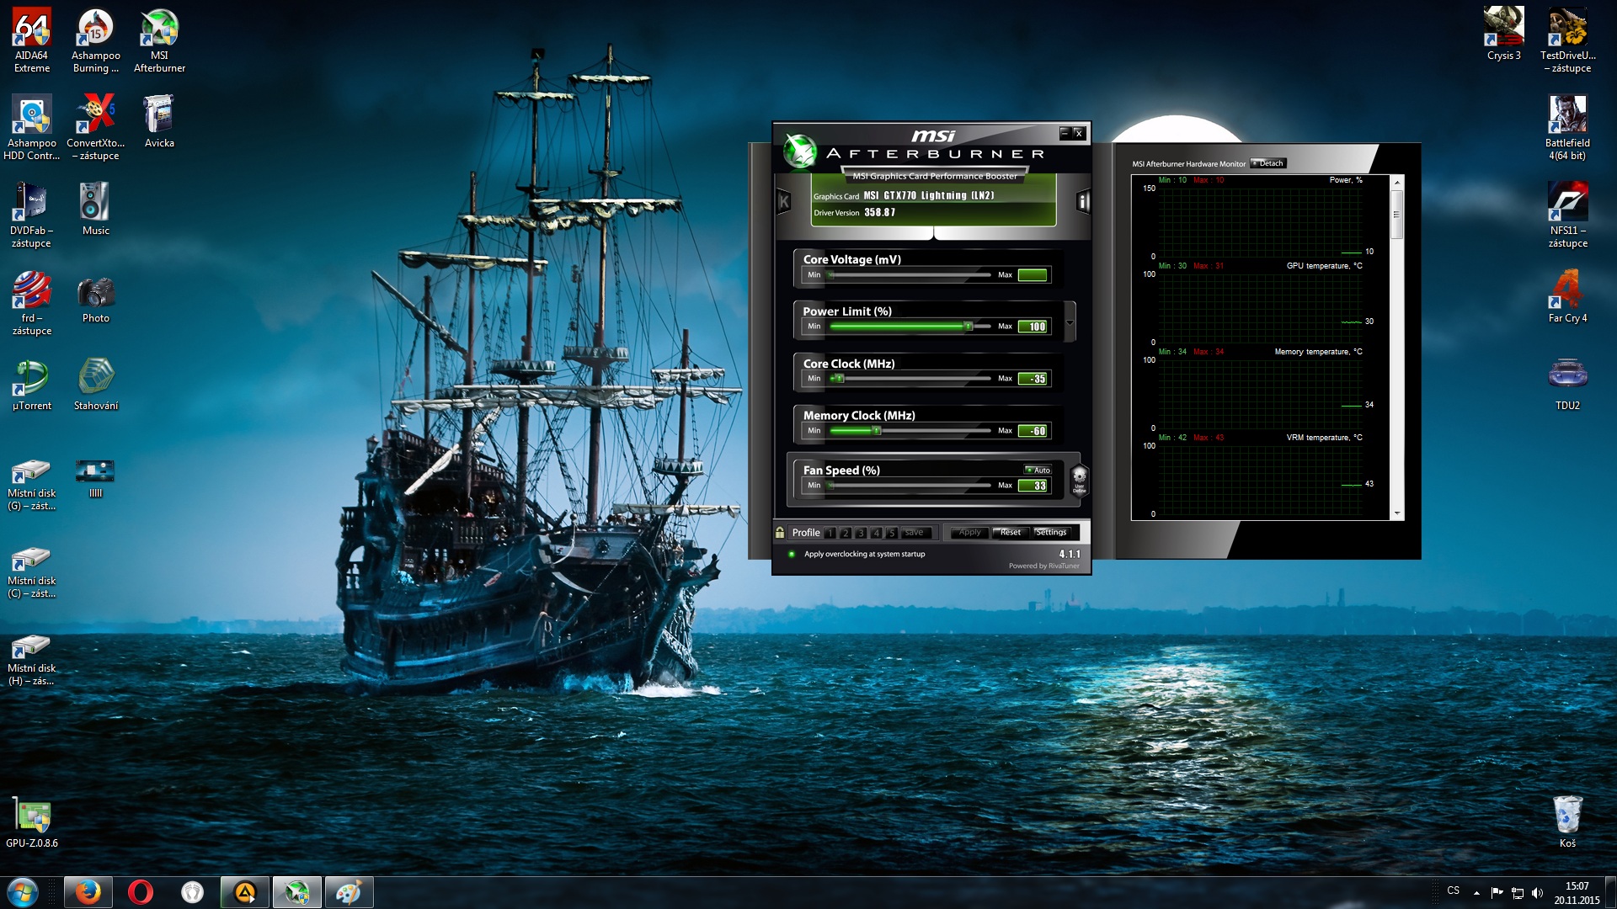Click the fan User Define gear icon
Viewport: 1617px width, 909px height.
1079,480
